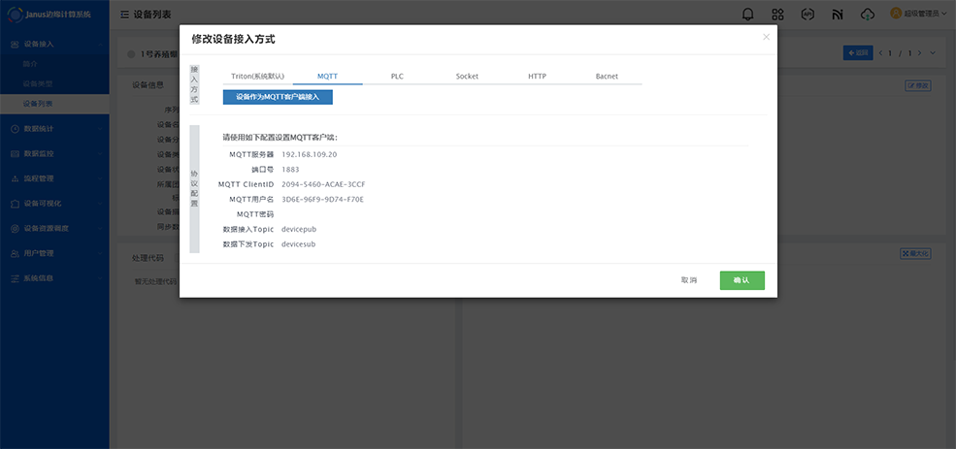Click the API hexagon icon
Screen dimensions: 956x449
click(808, 15)
